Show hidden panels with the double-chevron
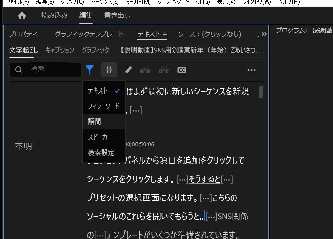The width and height of the screenshot is (333, 239). pos(264,34)
